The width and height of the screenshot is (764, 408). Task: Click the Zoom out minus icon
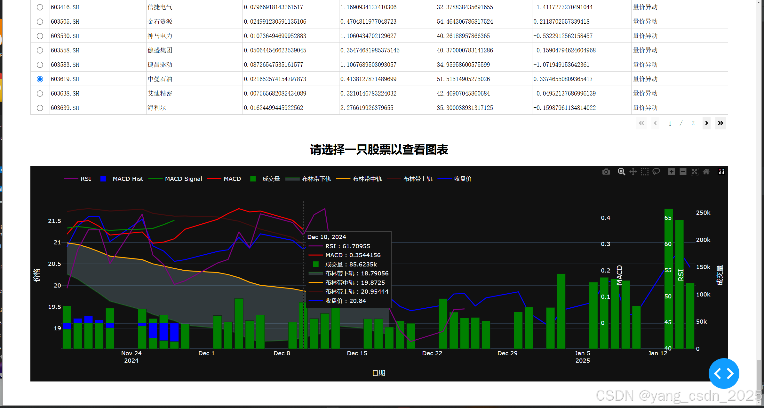(x=683, y=172)
